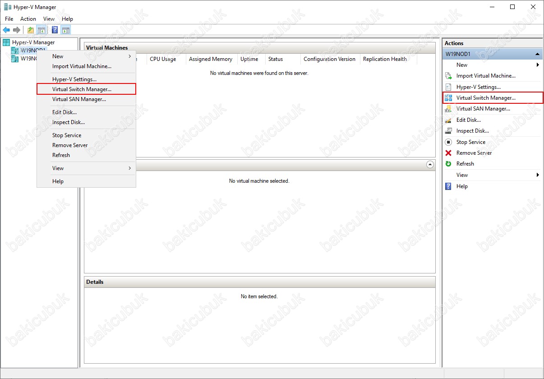Click Edit Disk link in Actions pane
Image resolution: width=544 pixels, height=379 pixels.
pyautogui.click(x=468, y=120)
